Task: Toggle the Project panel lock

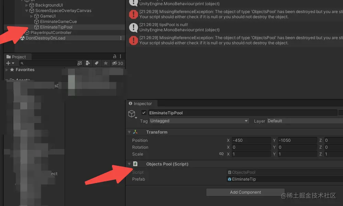Action: click(x=114, y=56)
